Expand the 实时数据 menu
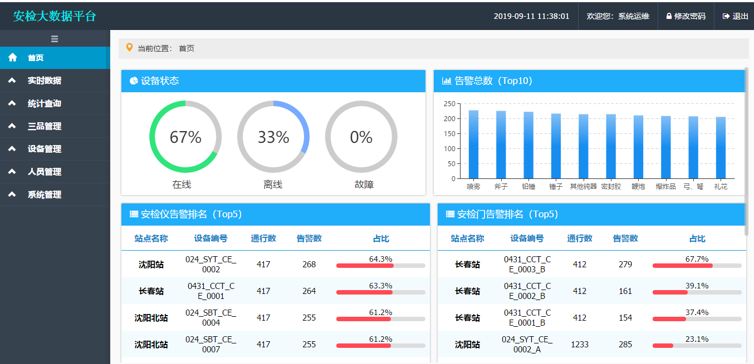754x364 pixels. click(45, 81)
